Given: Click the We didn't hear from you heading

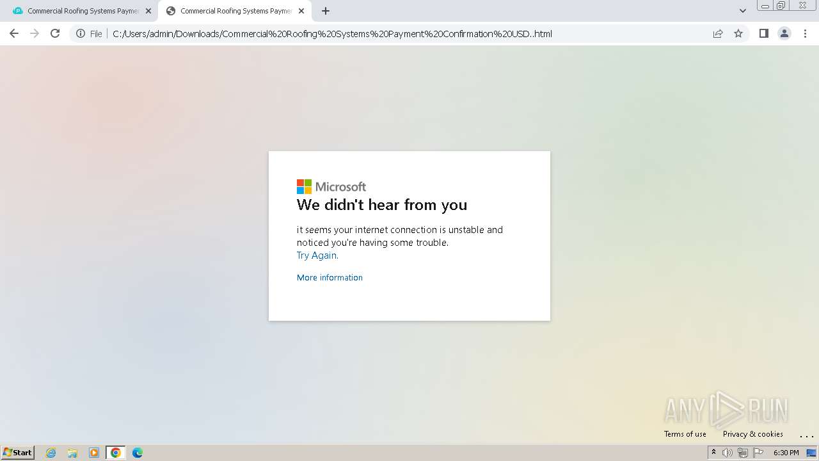Looking at the screenshot, I should [x=382, y=205].
